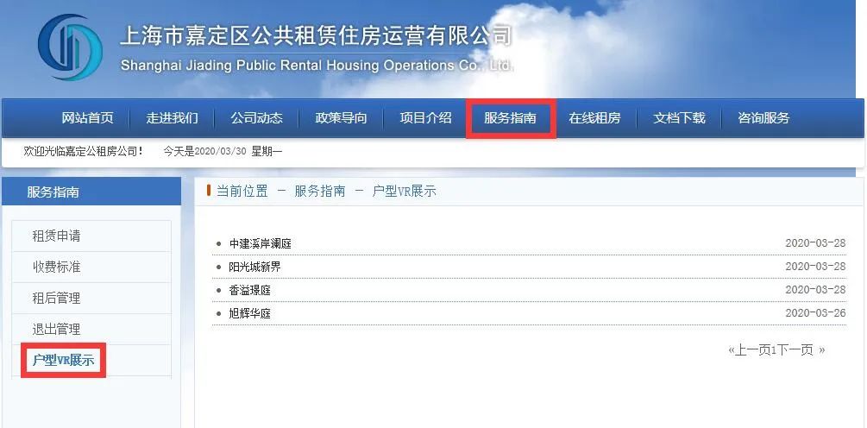Open 收费标准 sidebar entry
This screenshot has width=867, height=428.
[x=91, y=267]
